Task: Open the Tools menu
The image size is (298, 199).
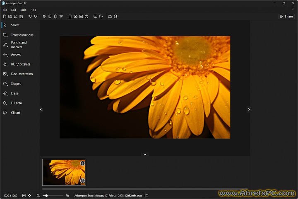Action: pyautogui.click(x=23, y=10)
